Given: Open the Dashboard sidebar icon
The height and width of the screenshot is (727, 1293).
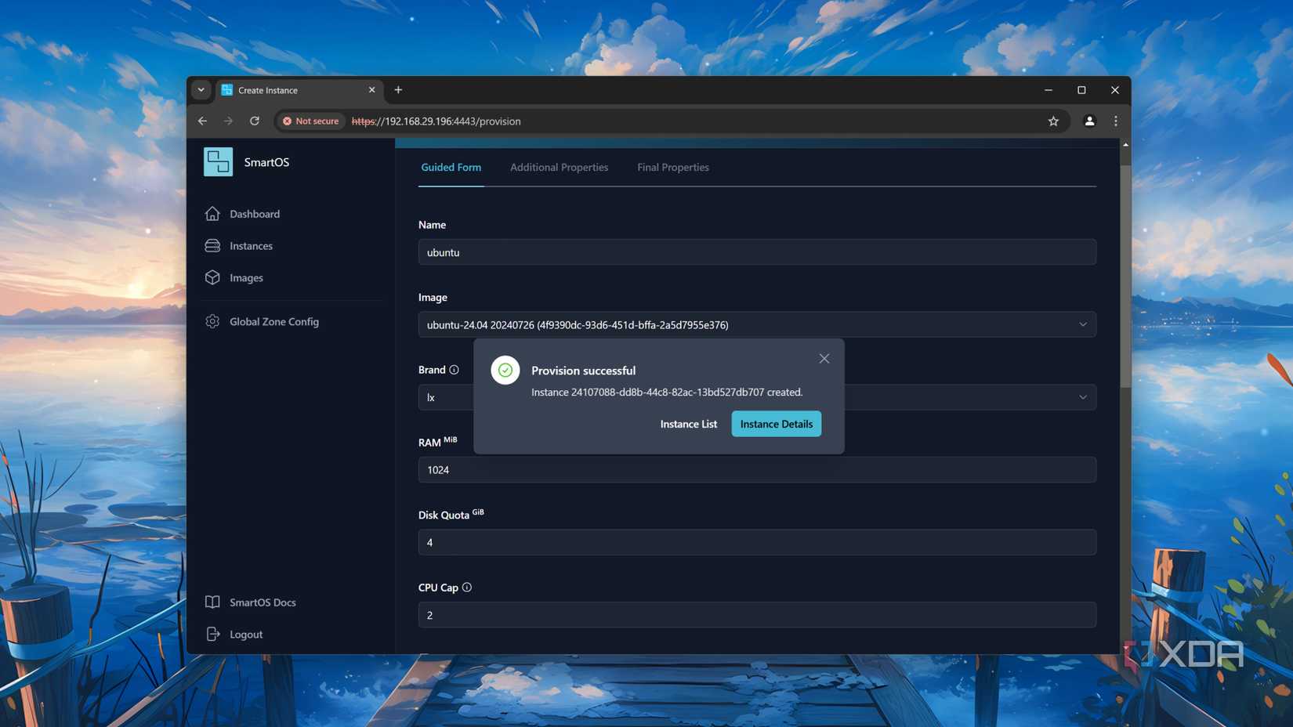Looking at the screenshot, I should tap(212, 213).
